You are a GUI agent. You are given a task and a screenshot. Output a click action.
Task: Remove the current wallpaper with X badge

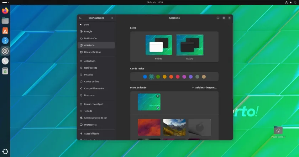[x=158, y=96]
